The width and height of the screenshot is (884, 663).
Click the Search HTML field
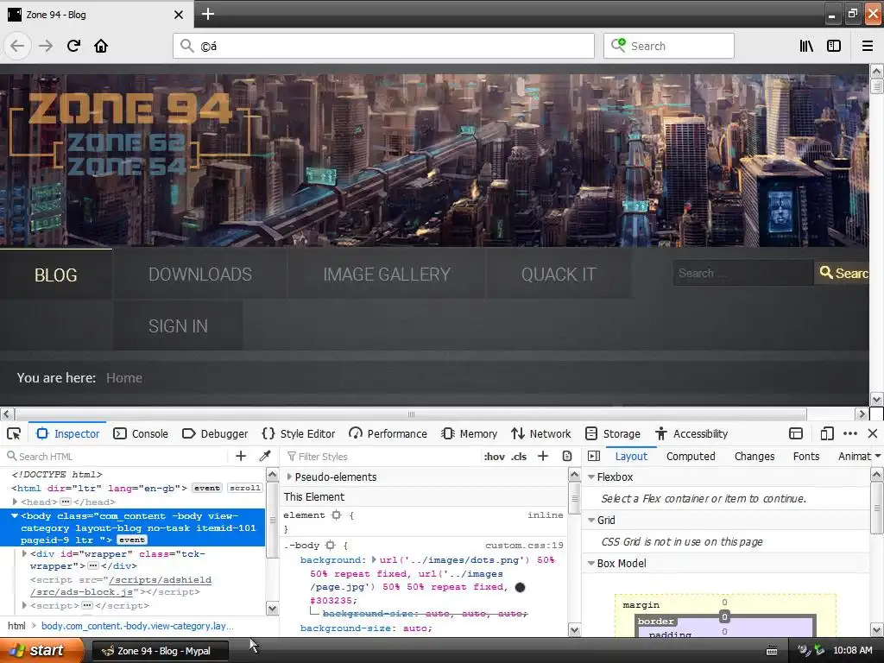(x=116, y=456)
